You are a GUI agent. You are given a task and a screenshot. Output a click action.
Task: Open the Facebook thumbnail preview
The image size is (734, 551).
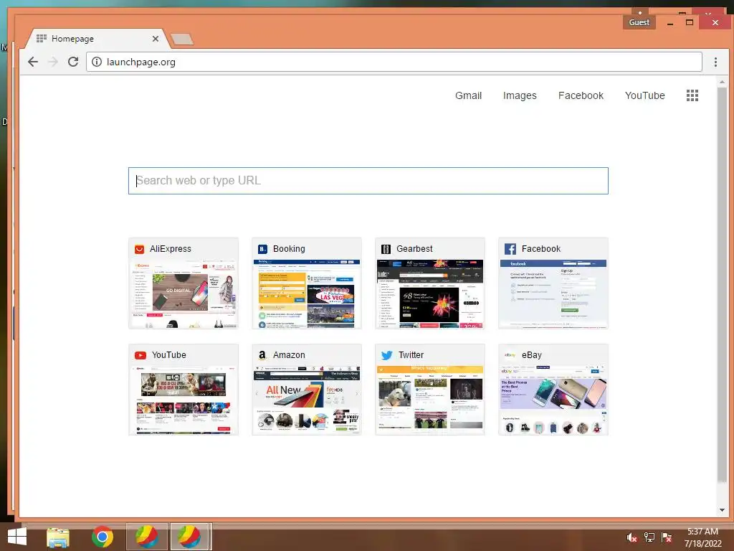coord(553,293)
